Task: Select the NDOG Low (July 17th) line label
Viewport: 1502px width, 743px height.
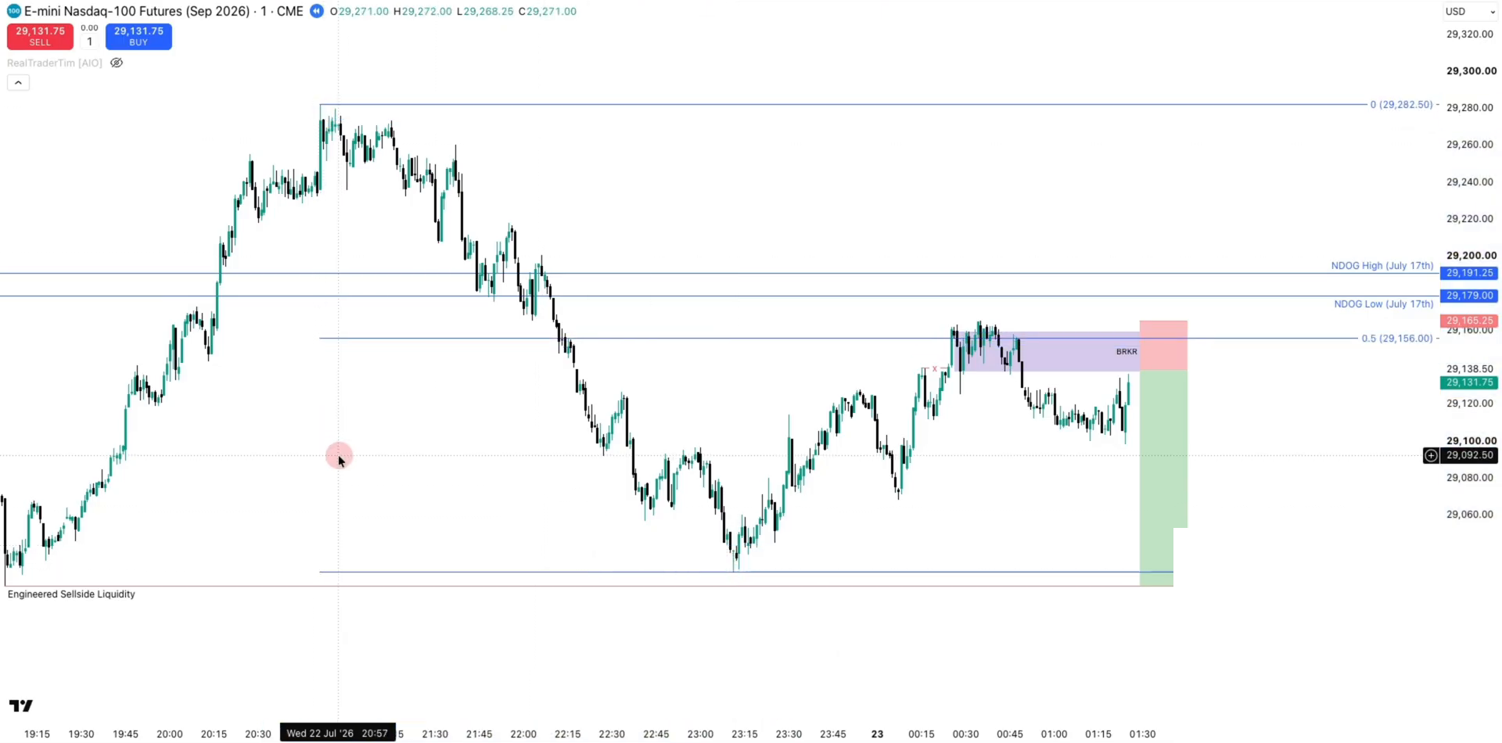Action: [x=1384, y=303]
